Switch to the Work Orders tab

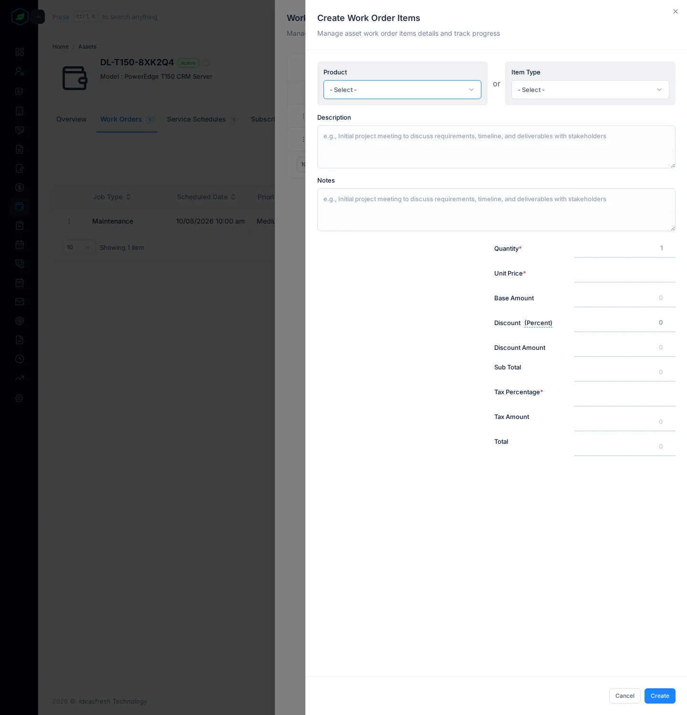click(126, 119)
